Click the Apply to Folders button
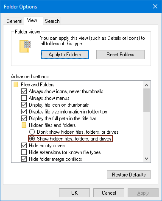Screen dimensions: 162x201 pos(65,55)
